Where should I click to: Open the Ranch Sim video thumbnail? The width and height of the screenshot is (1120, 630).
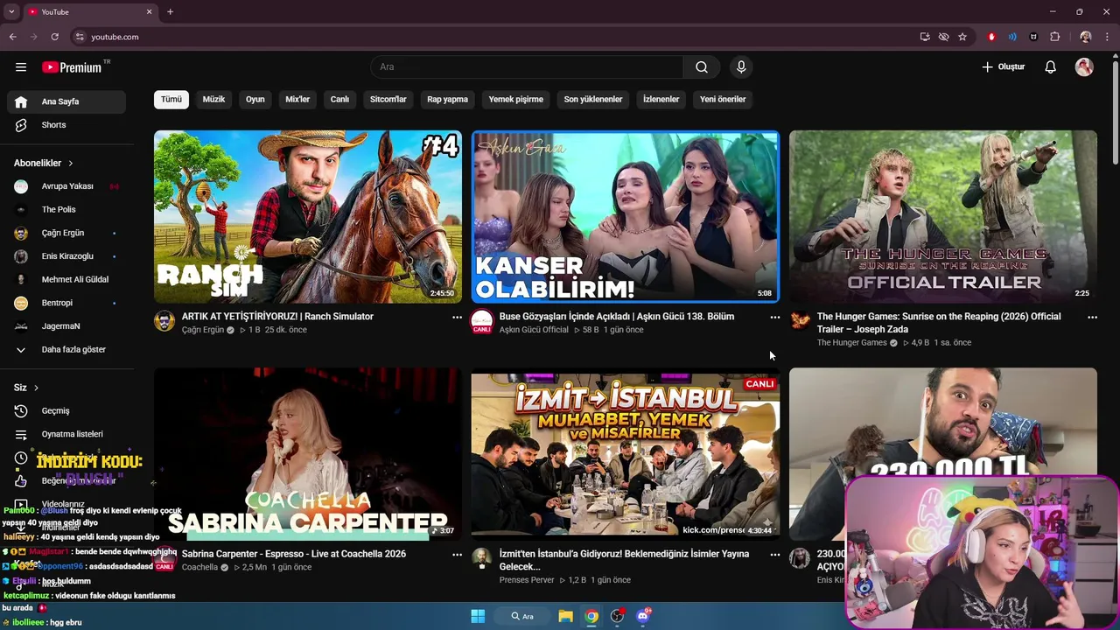point(308,217)
